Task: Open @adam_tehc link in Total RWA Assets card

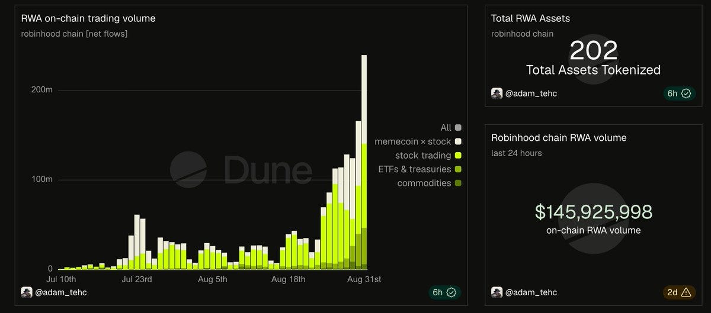Action: (531, 93)
